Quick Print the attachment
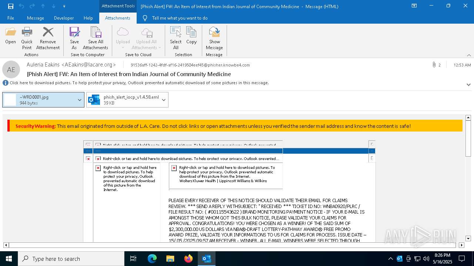This screenshot has width=474, height=266. point(27,38)
